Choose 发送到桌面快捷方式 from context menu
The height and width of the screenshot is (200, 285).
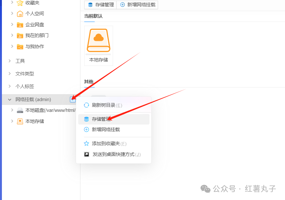114,154
